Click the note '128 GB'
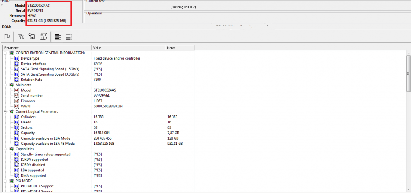 173,138
